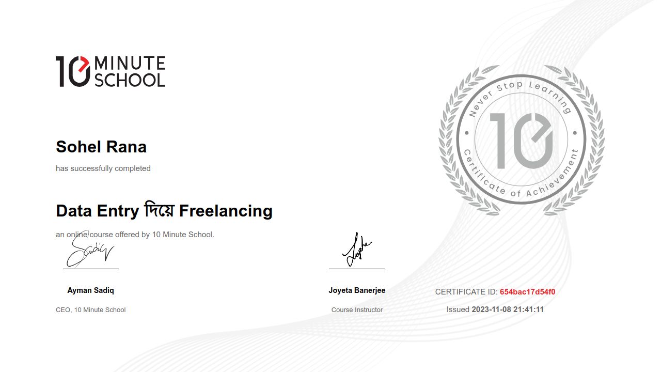Image resolution: width=661 pixels, height=372 pixels.
Task: Click the issued date 2023-11-08 21:41:11
Action: point(508,309)
